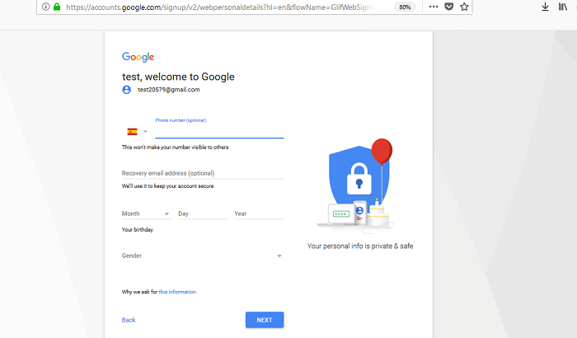Reset the 80% zoom level indicator
Image resolution: width=577 pixels, height=338 pixels.
(405, 7)
